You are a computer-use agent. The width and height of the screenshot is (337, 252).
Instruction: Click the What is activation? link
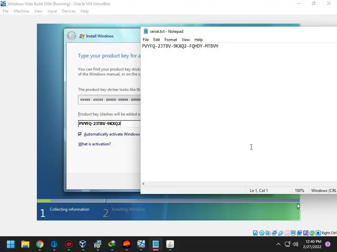tap(94, 144)
